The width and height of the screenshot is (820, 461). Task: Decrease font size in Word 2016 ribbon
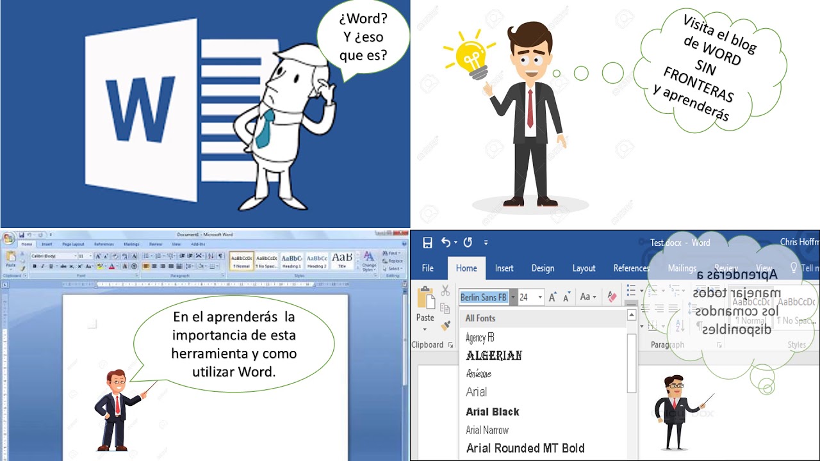[x=566, y=297]
